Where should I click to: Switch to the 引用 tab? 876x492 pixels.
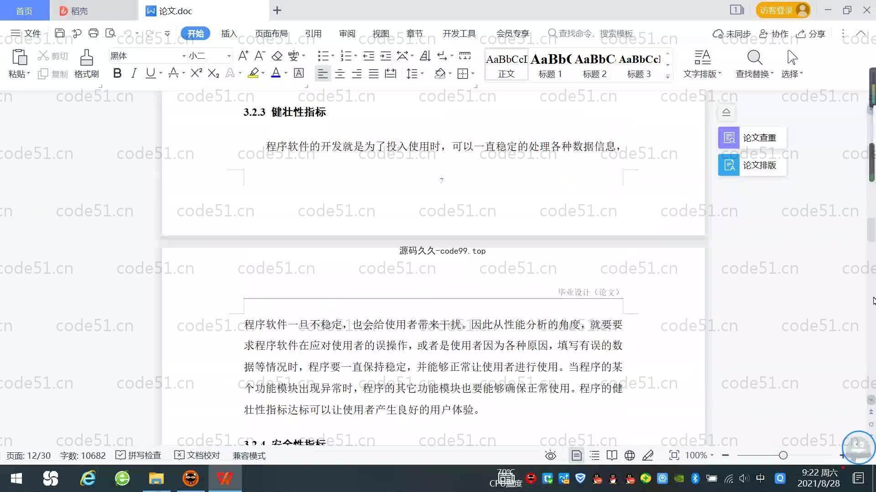pos(313,34)
